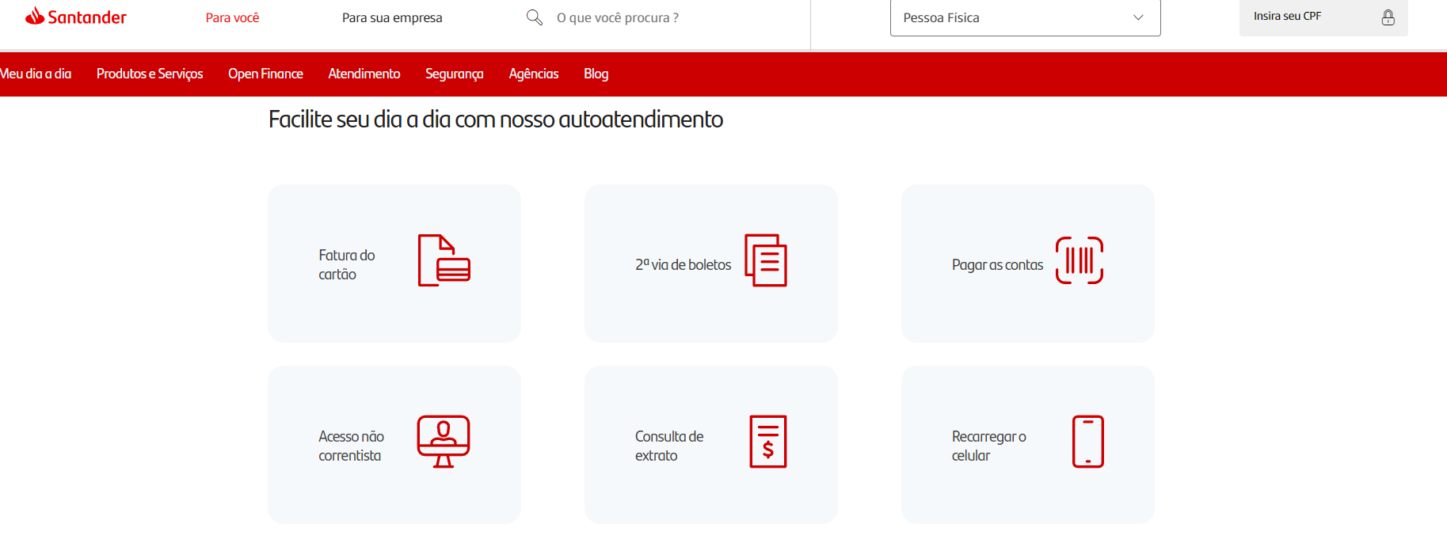Click the padlock icon beside the CPF field
Image resolution: width=1447 pixels, height=535 pixels.
[x=1388, y=17]
